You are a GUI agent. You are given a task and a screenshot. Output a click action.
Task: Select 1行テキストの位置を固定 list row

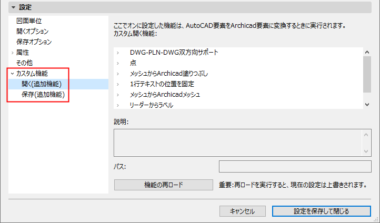(x=238, y=84)
